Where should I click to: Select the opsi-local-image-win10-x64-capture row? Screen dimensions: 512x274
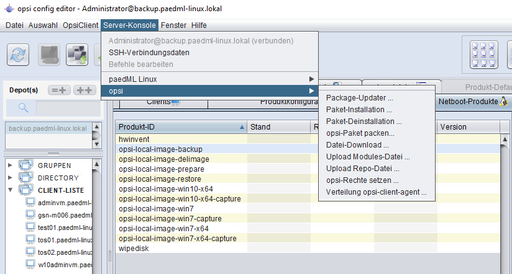pos(308,199)
